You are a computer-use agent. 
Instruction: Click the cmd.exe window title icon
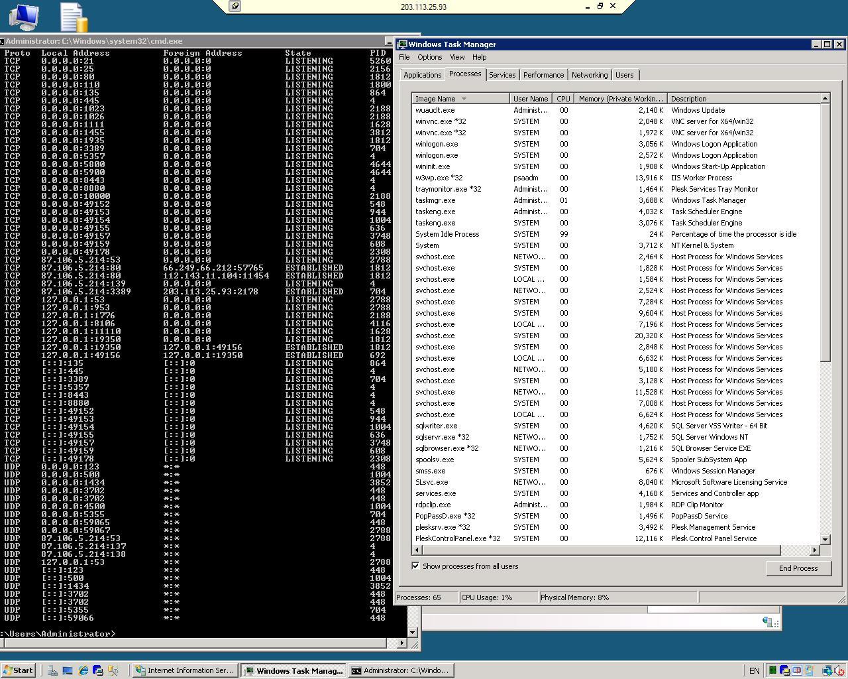(2, 41)
